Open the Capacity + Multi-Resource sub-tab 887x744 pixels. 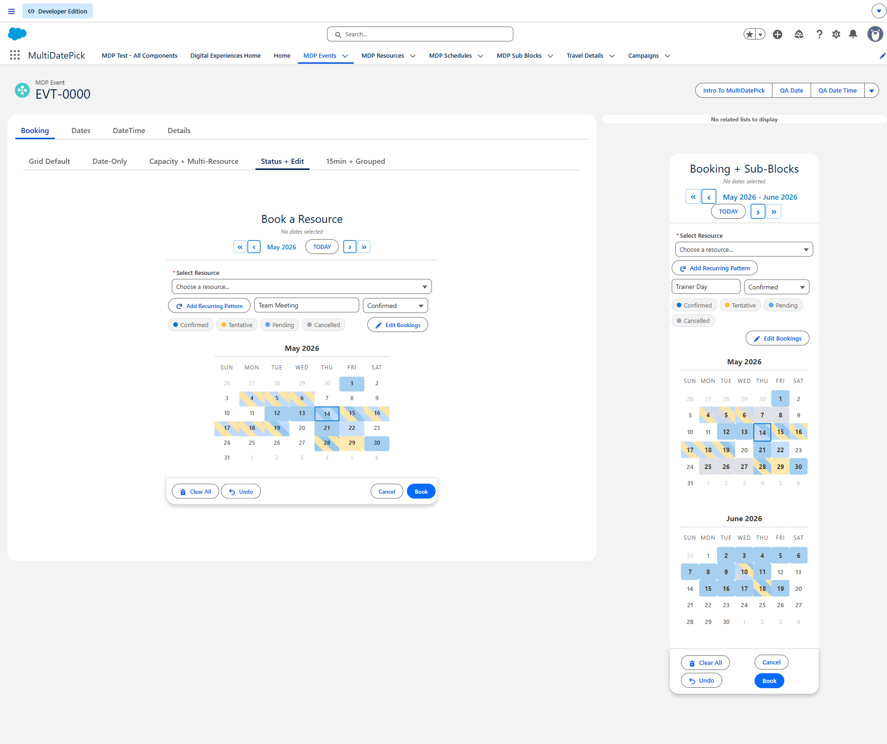click(x=194, y=161)
